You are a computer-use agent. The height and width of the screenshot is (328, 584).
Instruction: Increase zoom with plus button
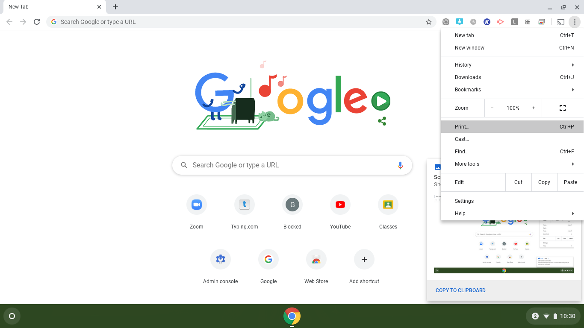pos(534,108)
